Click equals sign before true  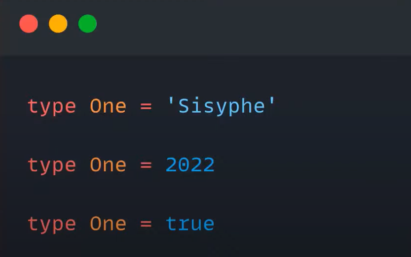(x=146, y=224)
